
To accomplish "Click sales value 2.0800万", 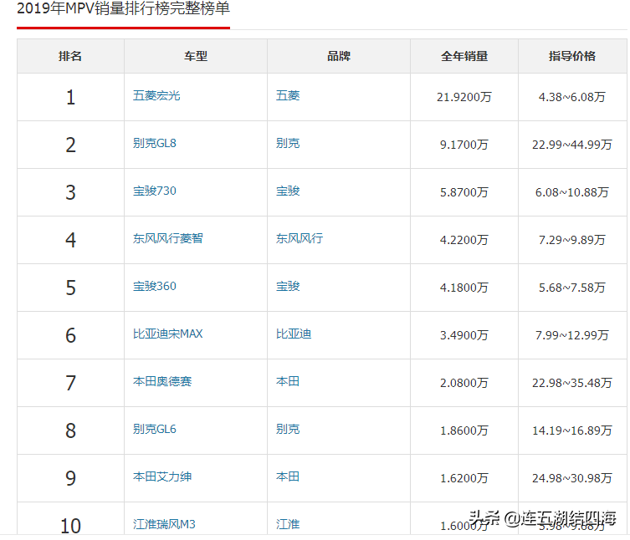I will [x=464, y=383].
